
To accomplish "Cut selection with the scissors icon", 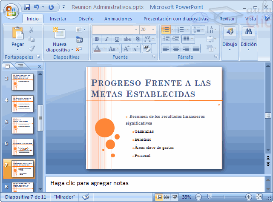I will pyautogui.click(x=32, y=30).
